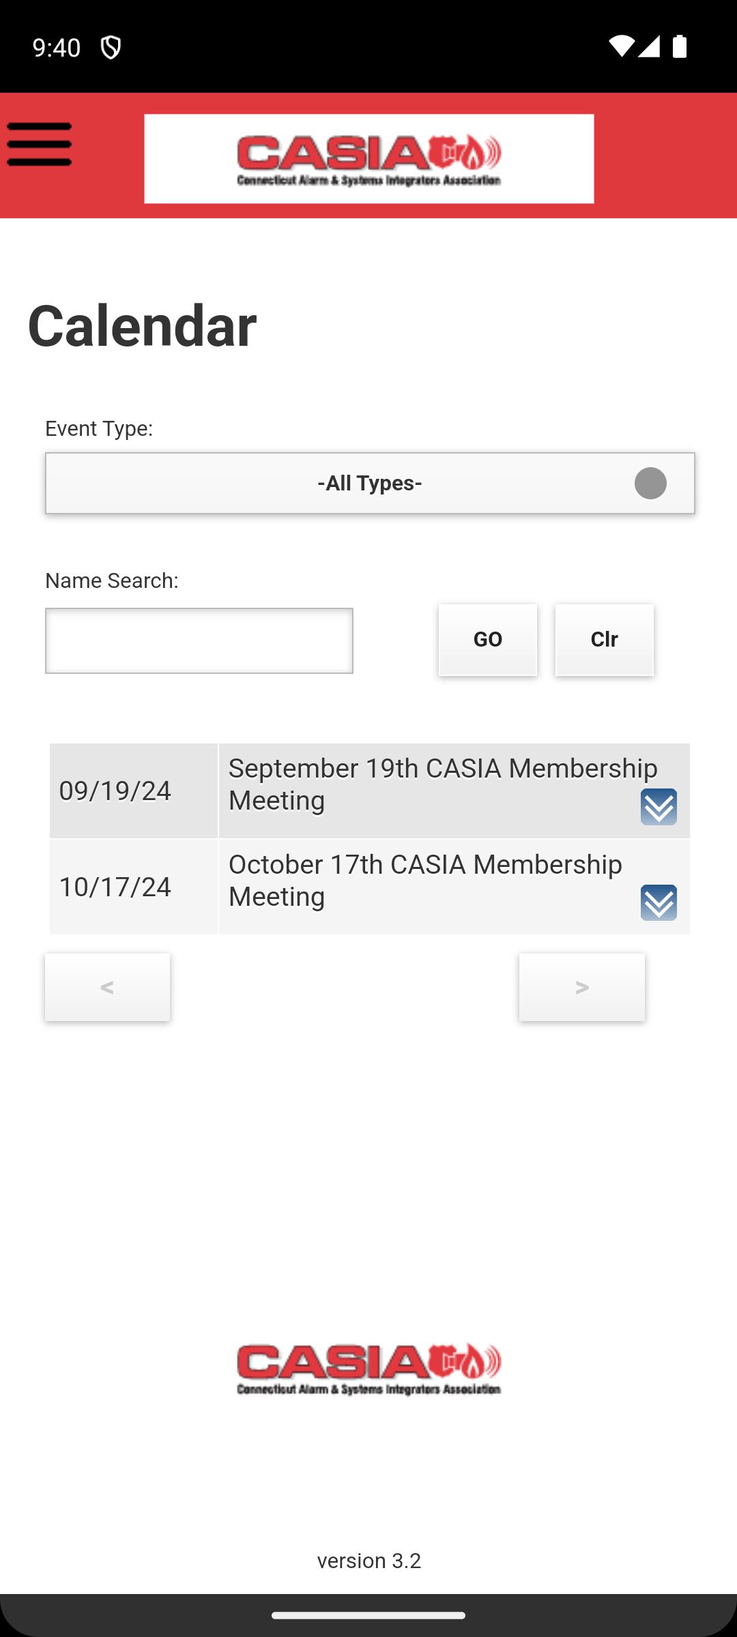This screenshot has height=1637, width=737.
Task: Open the Event Type dropdown
Action: click(x=370, y=483)
